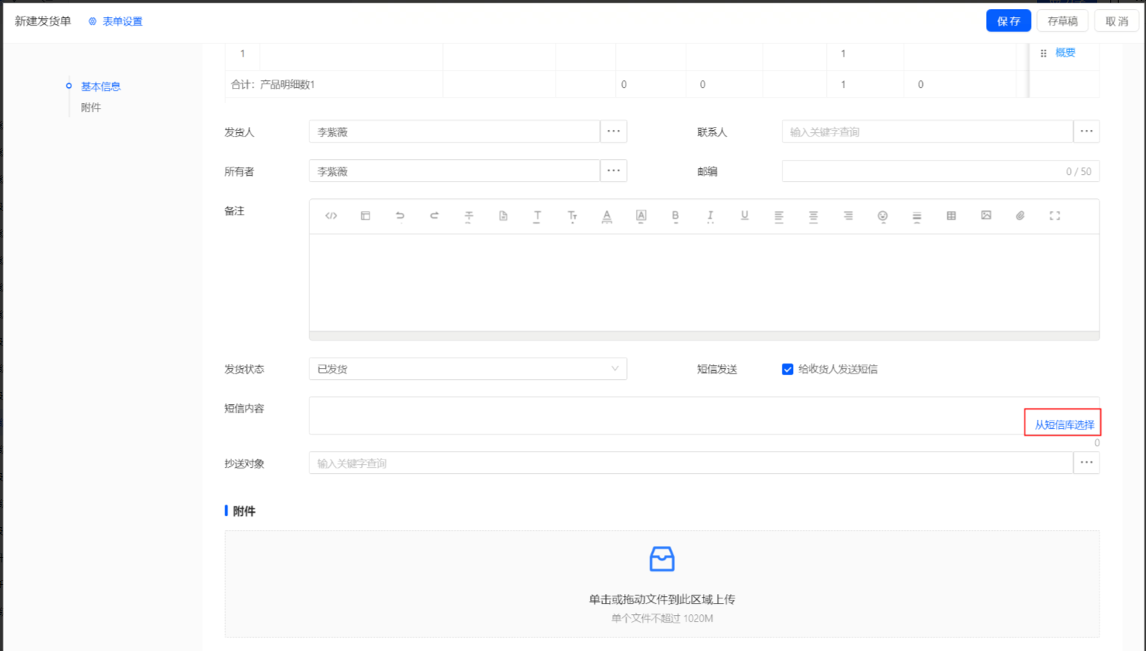
Task: Open the font family tool (T icon)
Action: point(538,216)
